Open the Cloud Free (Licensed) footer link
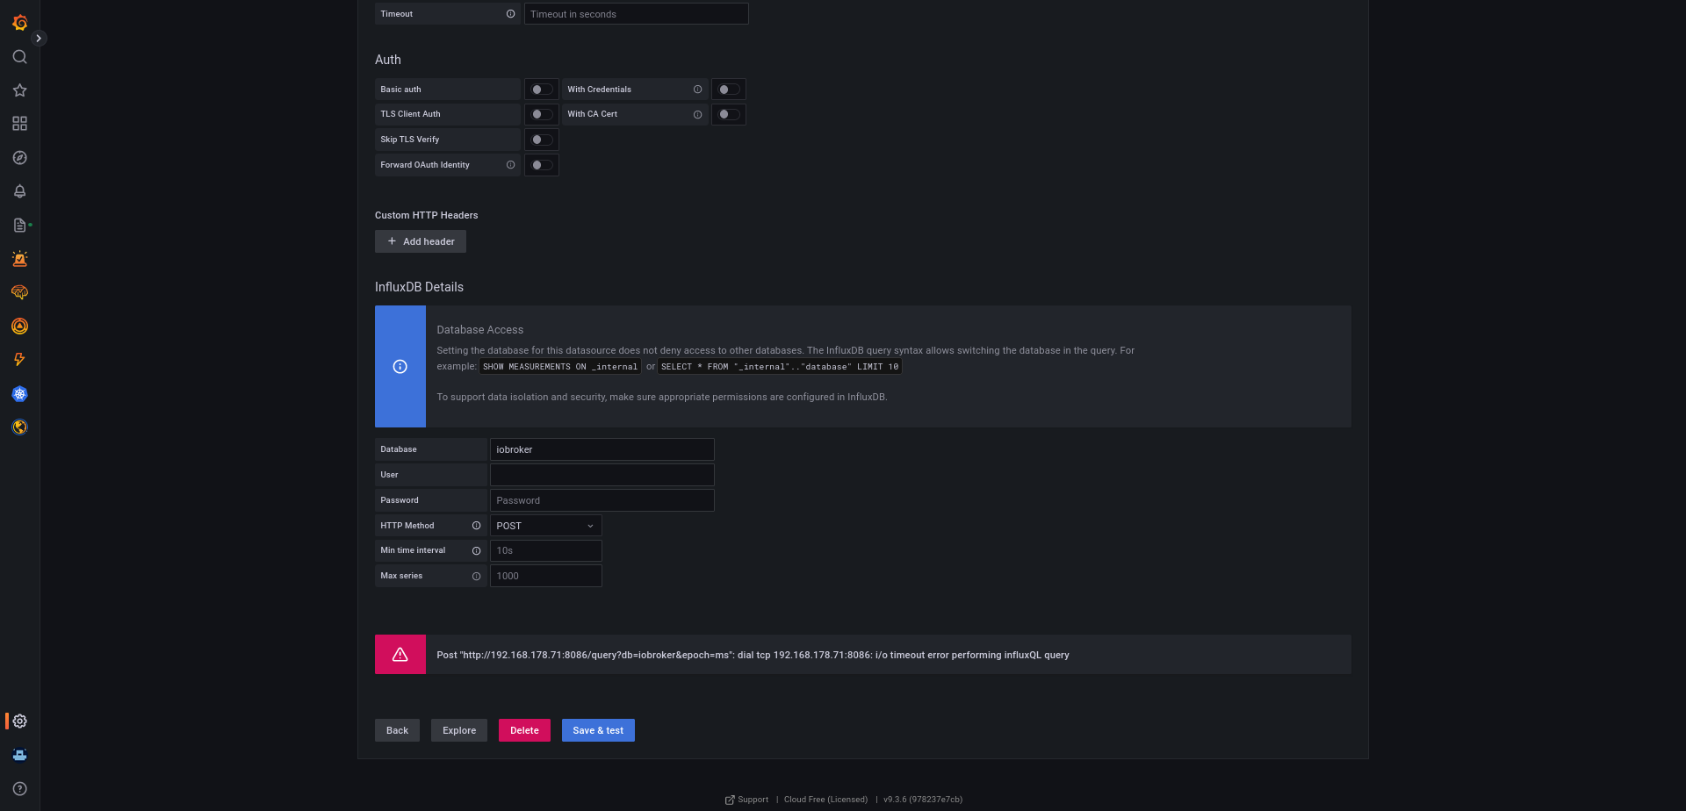The height and width of the screenshot is (811, 1686). 825,800
